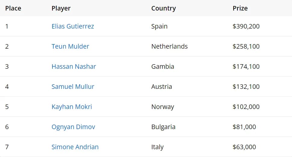Select the Gambia country cell
The height and width of the screenshot is (157, 292).
(163, 66)
